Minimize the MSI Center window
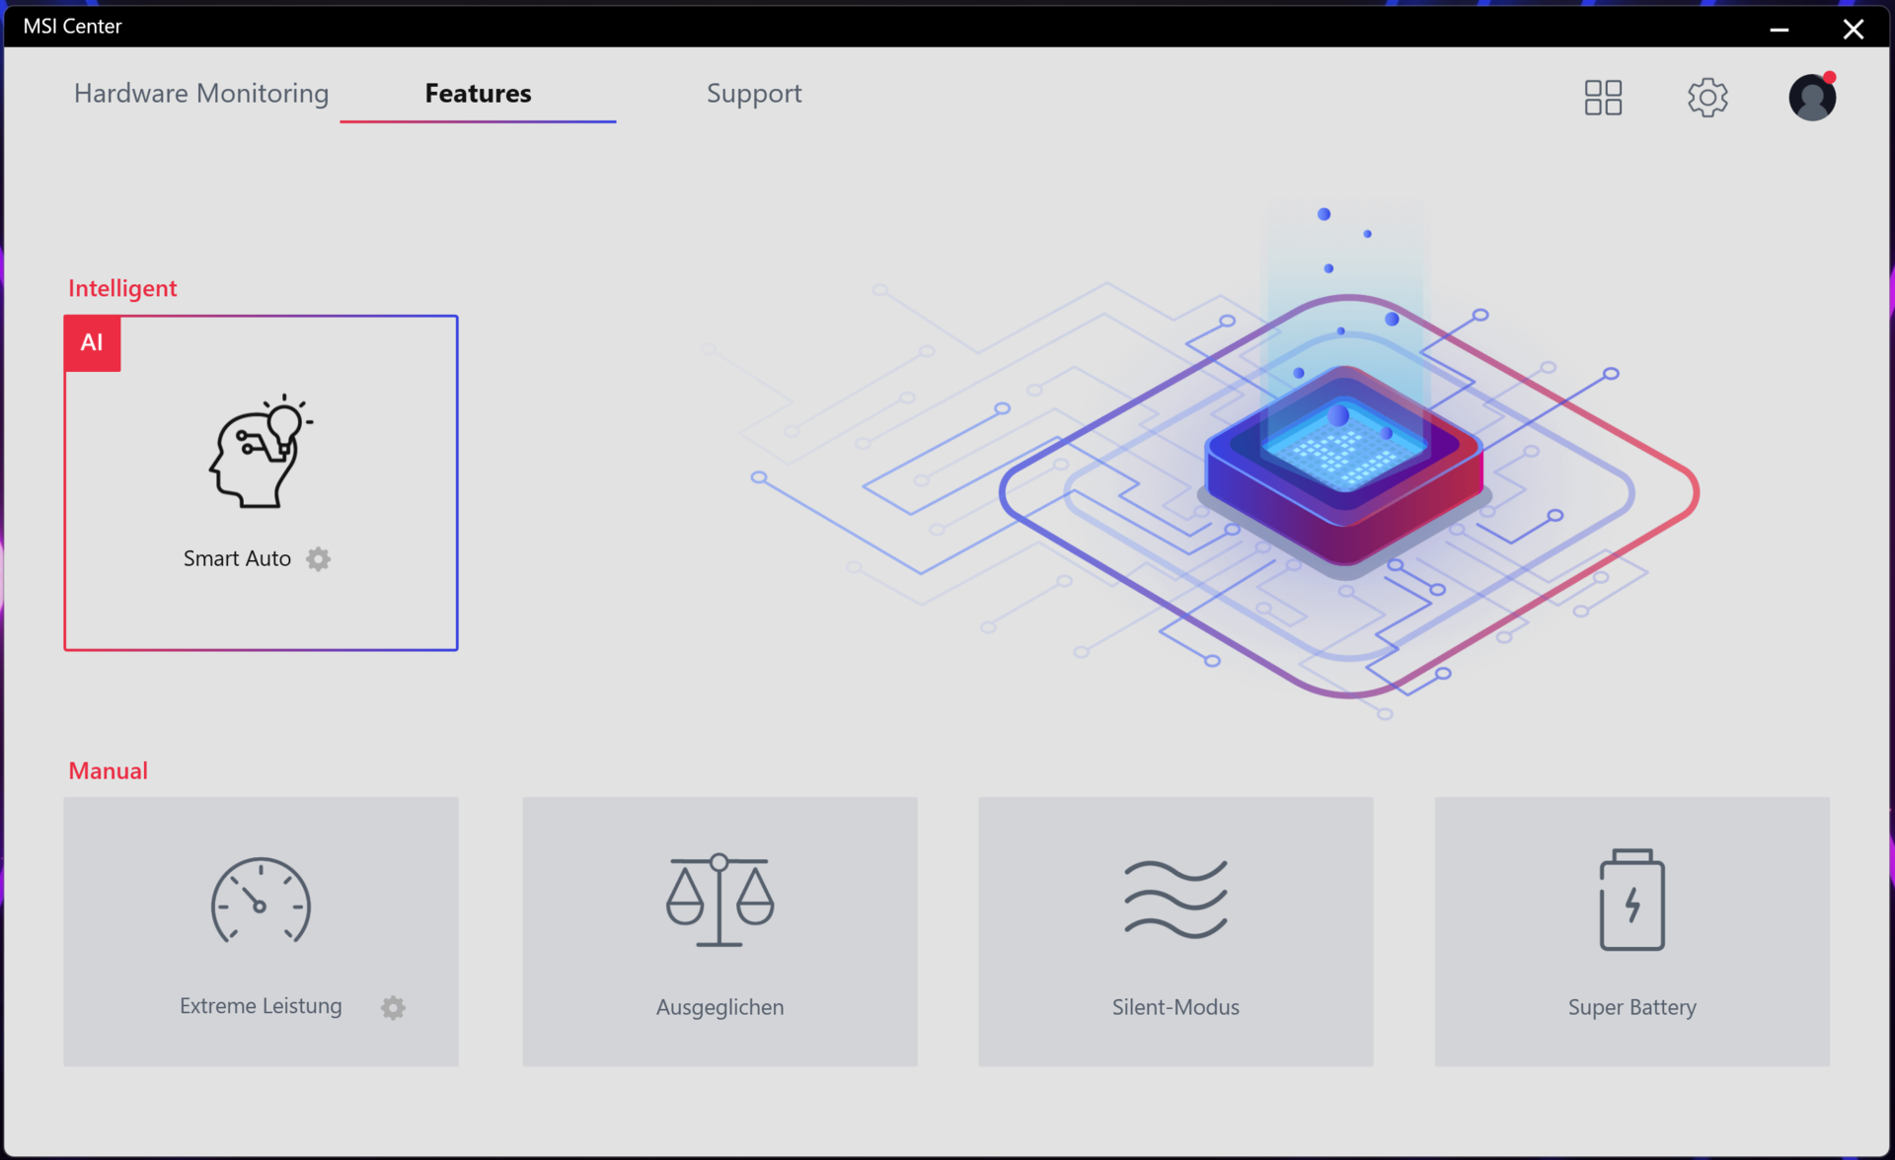1895x1160 pixels. tap(1780, 29)
